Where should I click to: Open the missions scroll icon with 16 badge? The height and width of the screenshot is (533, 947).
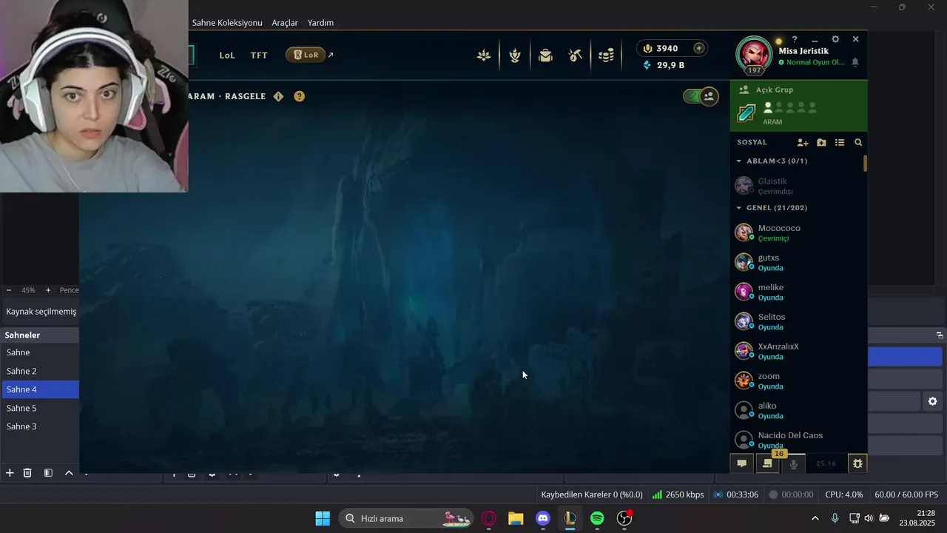[768, 463]
